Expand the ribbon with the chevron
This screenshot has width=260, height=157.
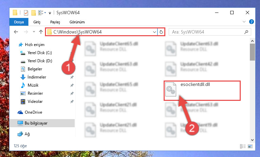(x=244, y=22)
